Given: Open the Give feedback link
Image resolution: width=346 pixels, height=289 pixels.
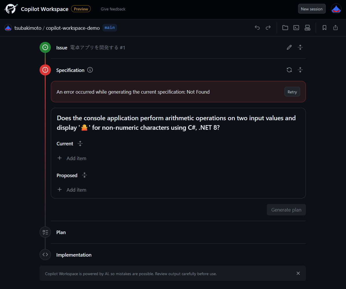Looking at the screenshot, I should [113, 9].
